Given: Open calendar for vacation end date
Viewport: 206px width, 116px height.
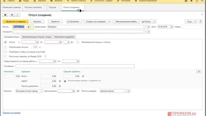Looking at the screenshot, I should pyautogui.click(x=61, y=42).
